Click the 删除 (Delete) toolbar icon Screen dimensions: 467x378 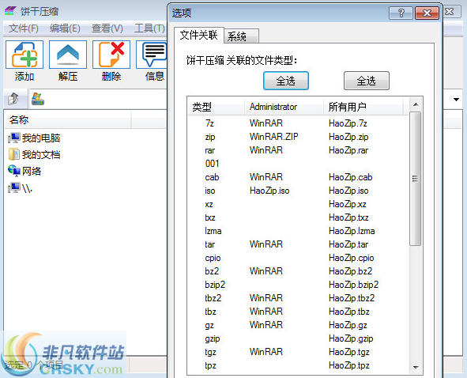111,55
